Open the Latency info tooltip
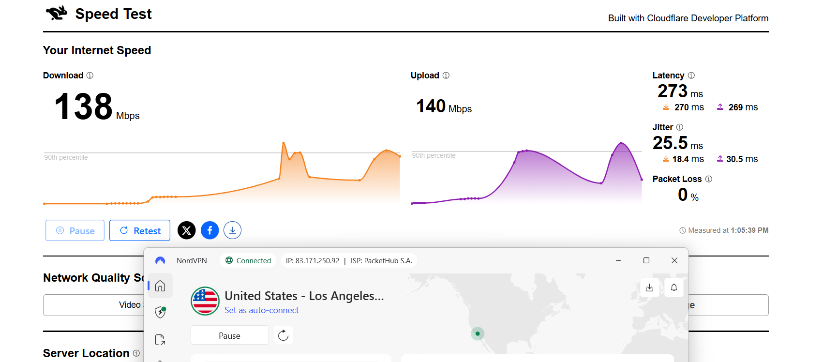 [691, 75]
